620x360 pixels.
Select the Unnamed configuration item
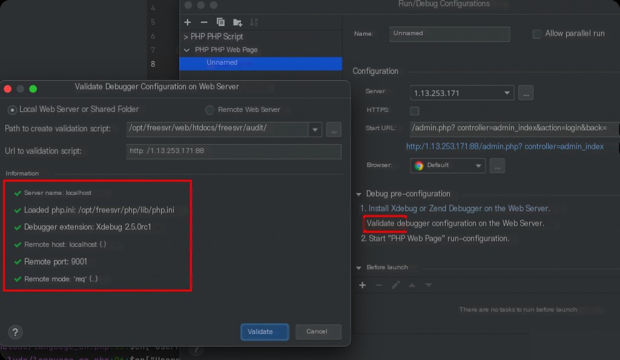(x=260, y=64)
